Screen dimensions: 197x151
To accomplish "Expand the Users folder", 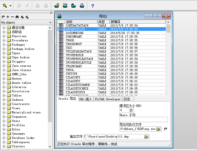I will click(x=4, y=121).
